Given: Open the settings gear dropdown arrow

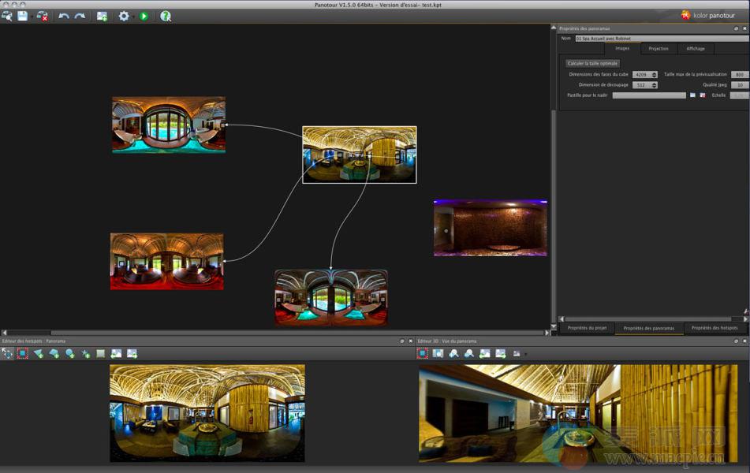Looking at the screenshot, I should coord(132,17).
